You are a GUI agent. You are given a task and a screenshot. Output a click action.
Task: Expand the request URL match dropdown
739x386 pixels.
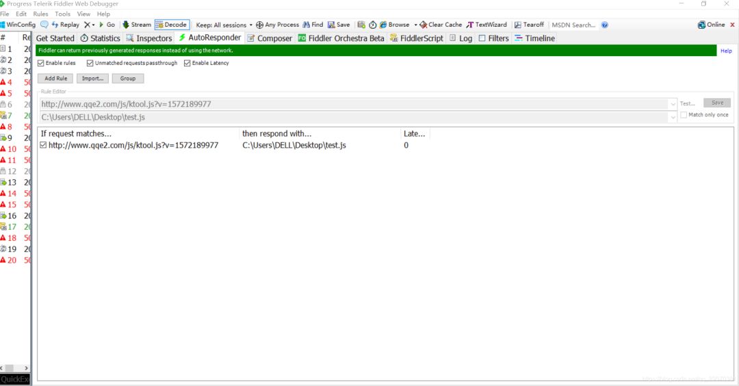click(x=673, y=104)
